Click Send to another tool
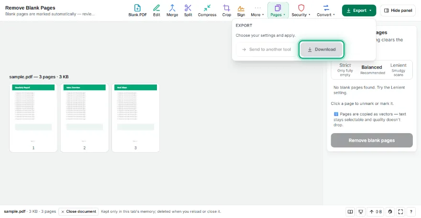Viewport: 421px width, 218px height. click(266, 49)
